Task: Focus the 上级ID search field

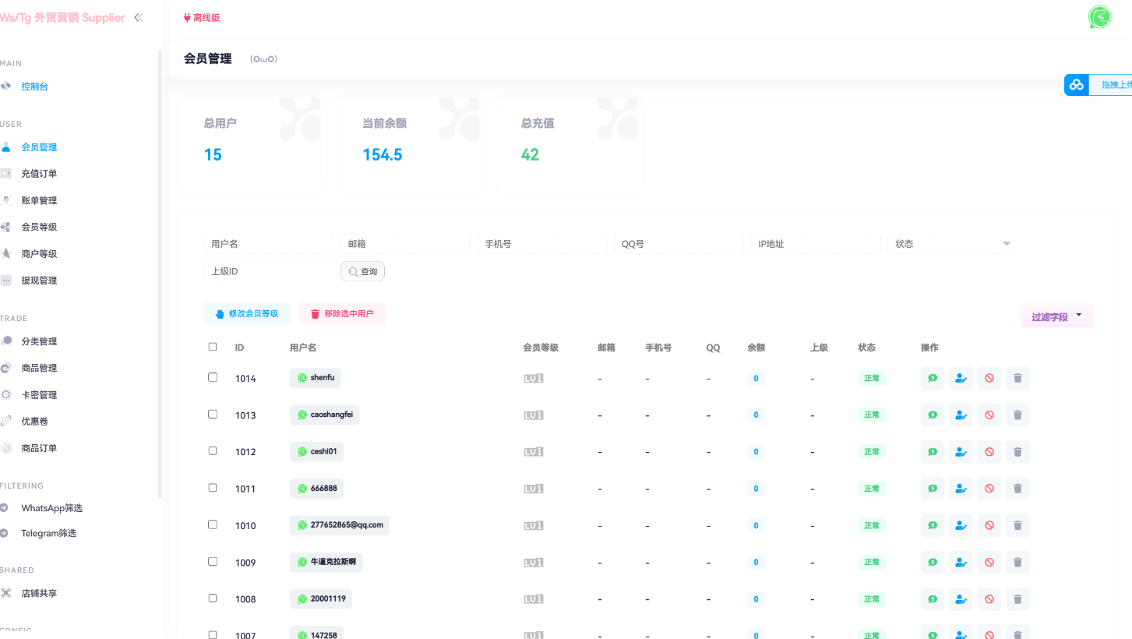Action: click(x=268, y=271)
